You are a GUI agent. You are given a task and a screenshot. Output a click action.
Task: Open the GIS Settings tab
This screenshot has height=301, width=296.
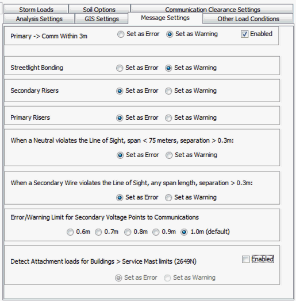click(x=102, y=19)
